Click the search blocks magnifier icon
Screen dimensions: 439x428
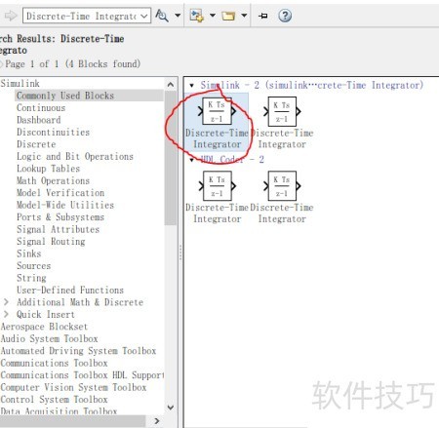tap(162, 16)
